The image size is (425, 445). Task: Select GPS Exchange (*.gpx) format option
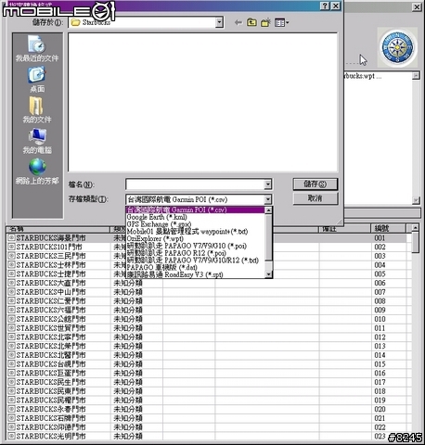[x=195, y=224]
